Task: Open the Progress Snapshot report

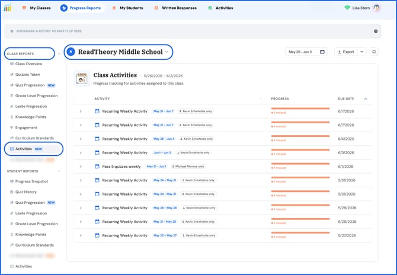Action: (x=31, y=181)
